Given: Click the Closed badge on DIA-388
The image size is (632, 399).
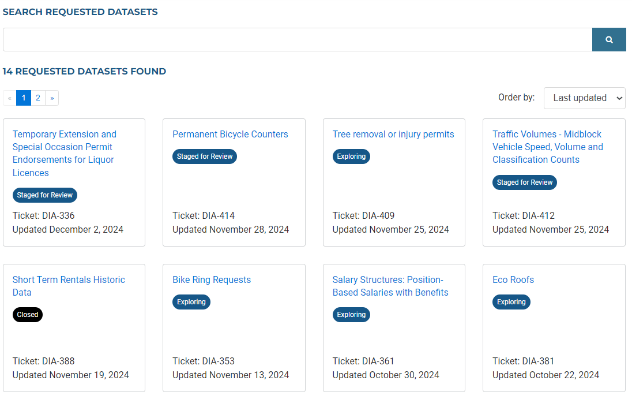Looking at the screenshot, I should [27, 314].
